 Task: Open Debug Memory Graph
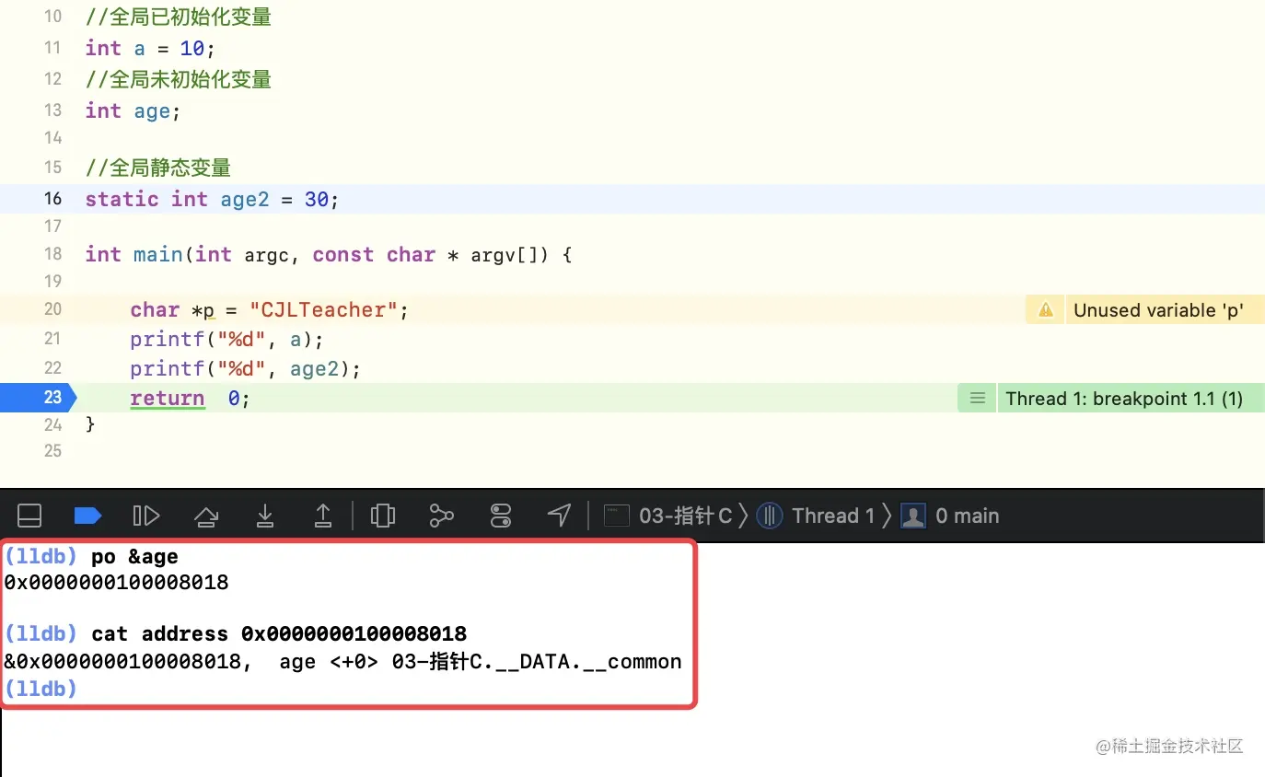click(442, 516)
